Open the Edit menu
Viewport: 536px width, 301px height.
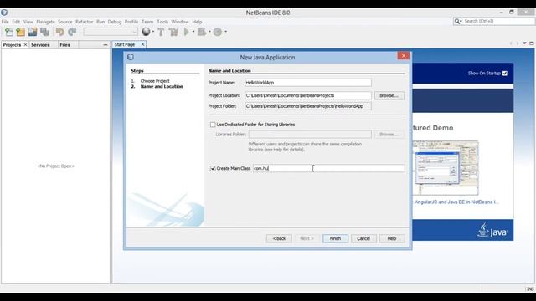(16, 22)
